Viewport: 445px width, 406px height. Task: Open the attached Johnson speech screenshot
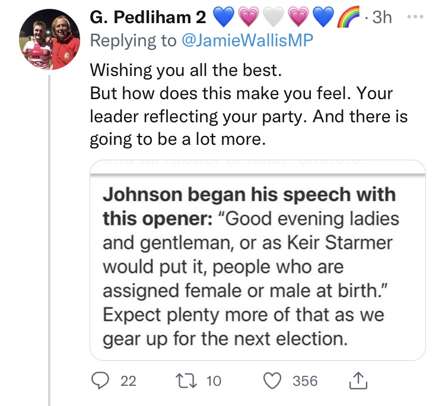click(258, 260)
